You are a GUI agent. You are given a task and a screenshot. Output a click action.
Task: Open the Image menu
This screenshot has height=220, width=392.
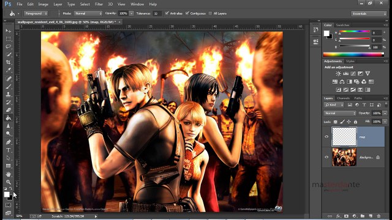pos(43,4)
